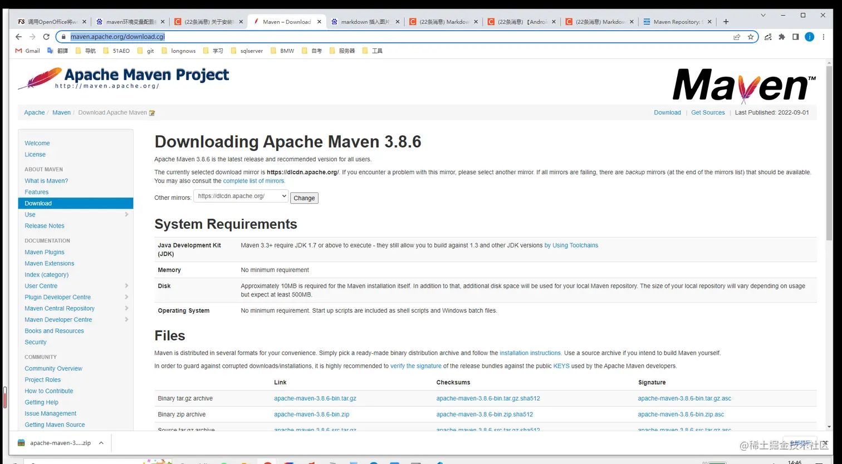Screen dimensions: 842x464
Task: Download apache-maven-3.8.6-bin.zip
Action: [x=311, y=414]
